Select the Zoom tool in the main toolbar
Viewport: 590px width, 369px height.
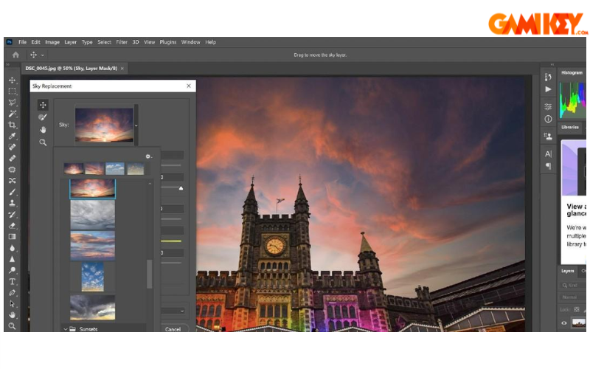tap(12, 325)
